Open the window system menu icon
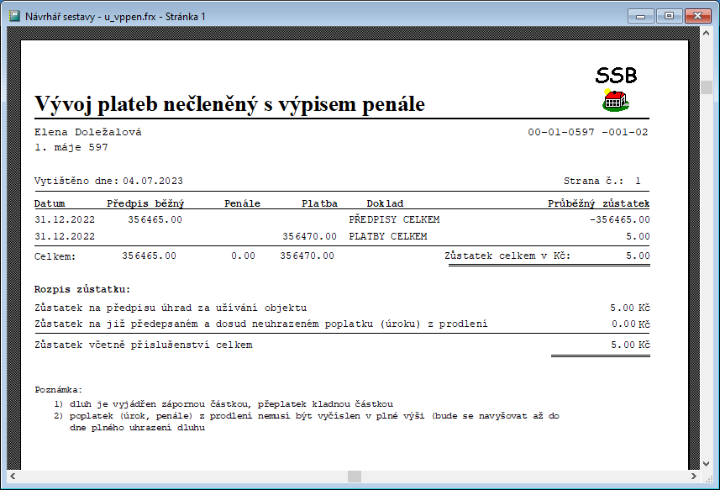 (x=13, y=15)
